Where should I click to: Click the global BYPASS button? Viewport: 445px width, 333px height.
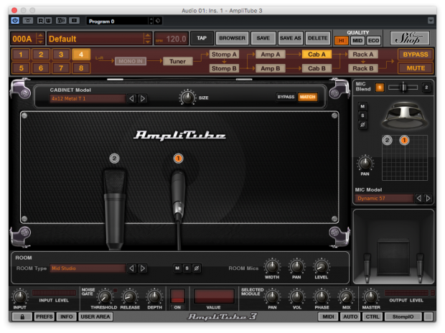click(416, 55)
